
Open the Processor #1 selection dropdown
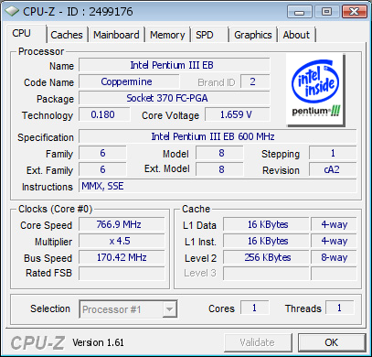tap(128, 309)
